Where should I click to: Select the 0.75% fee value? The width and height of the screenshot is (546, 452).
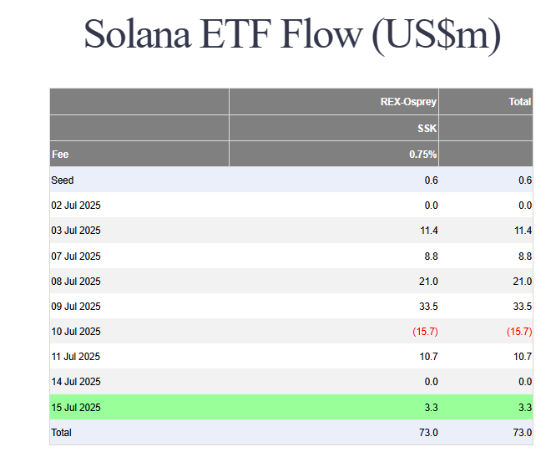(423, 155)
